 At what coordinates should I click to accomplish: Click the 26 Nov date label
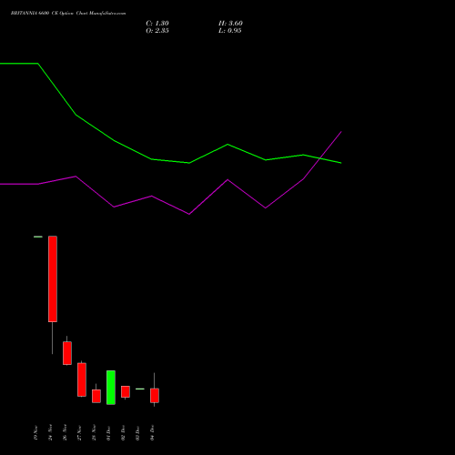click(65, 432)
